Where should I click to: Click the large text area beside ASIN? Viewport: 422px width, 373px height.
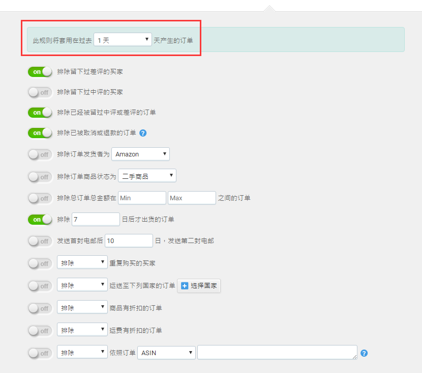[x=277, y=352]
